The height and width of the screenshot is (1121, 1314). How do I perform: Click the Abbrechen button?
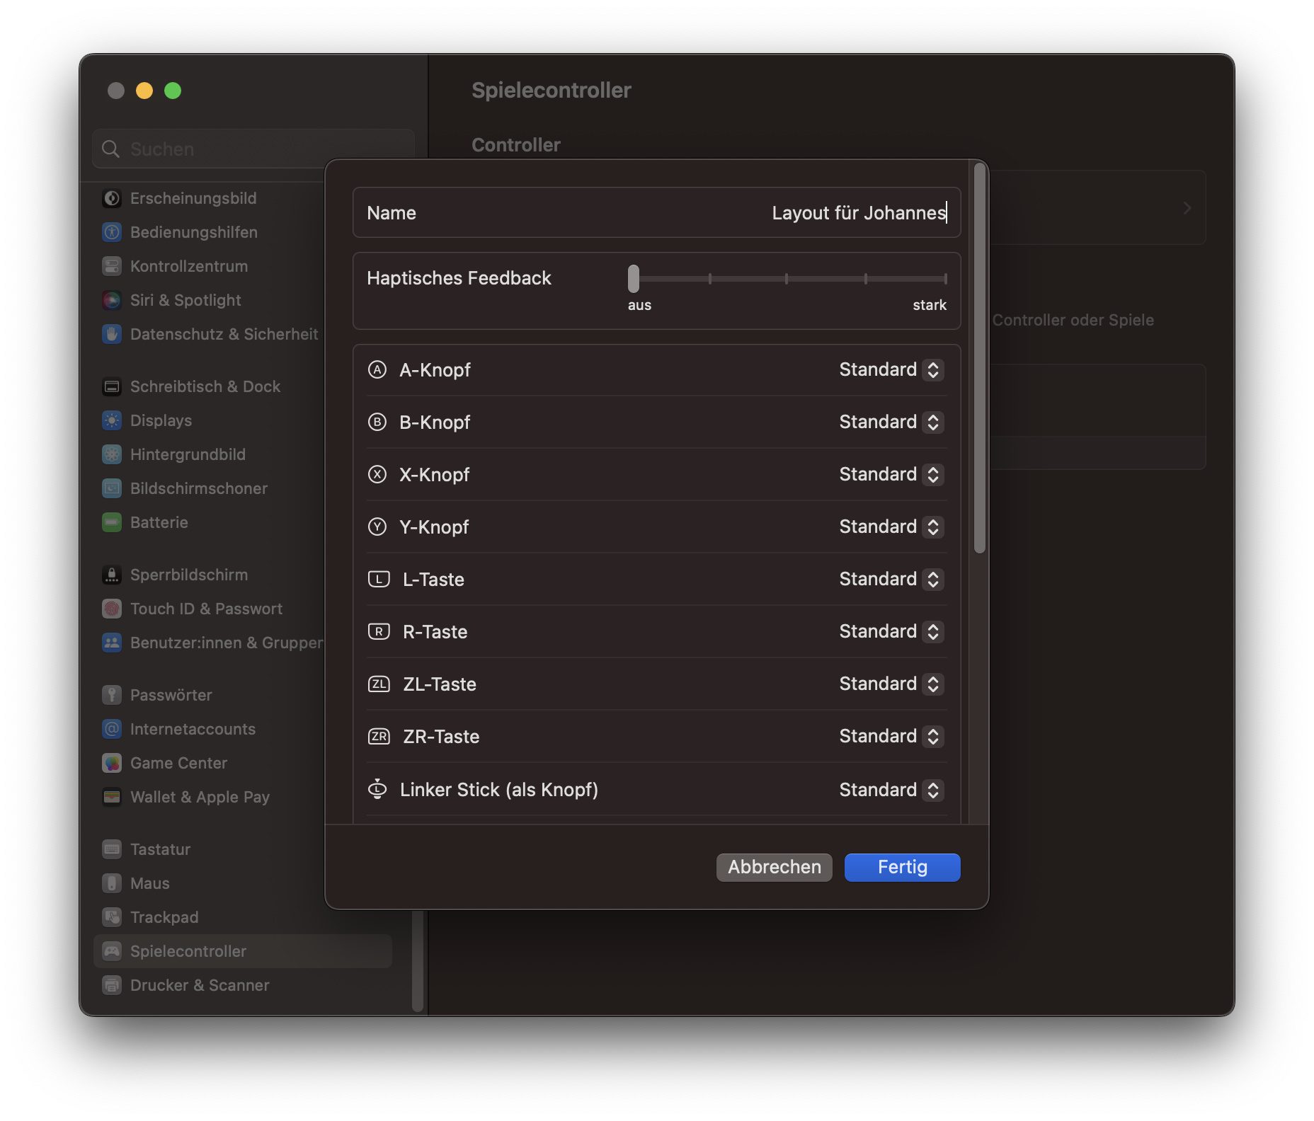click(775, 867)
